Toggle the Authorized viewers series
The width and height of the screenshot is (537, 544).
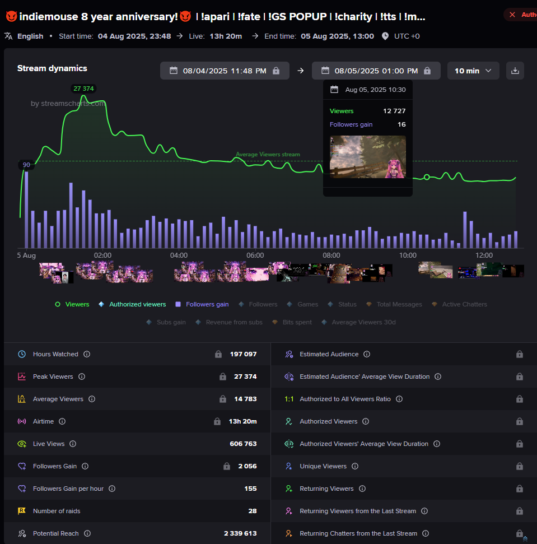132,304
